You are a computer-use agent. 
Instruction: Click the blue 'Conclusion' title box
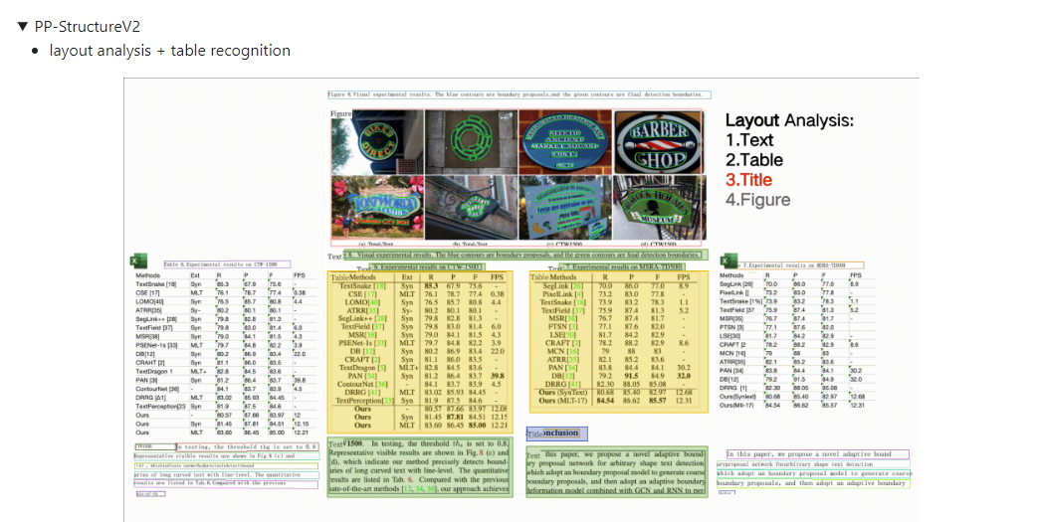[557, 434]
